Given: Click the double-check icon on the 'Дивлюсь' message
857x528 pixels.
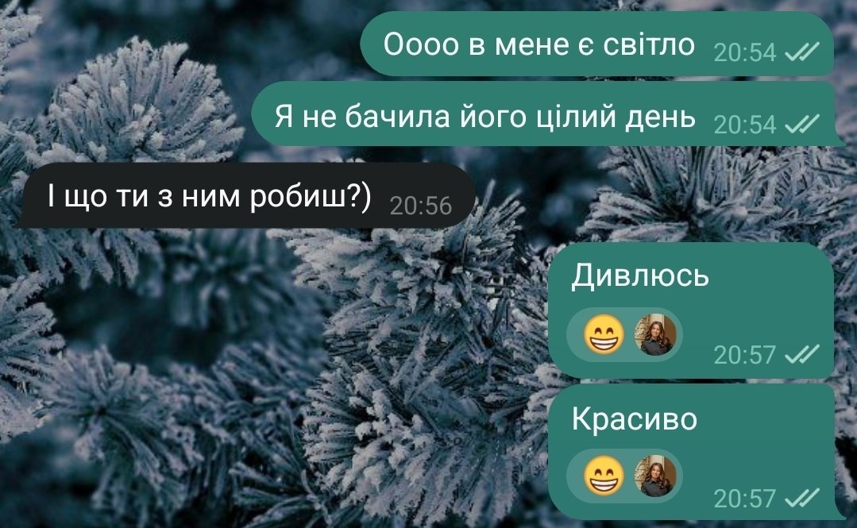Looking at the screenshot, I should click(801, 355).
